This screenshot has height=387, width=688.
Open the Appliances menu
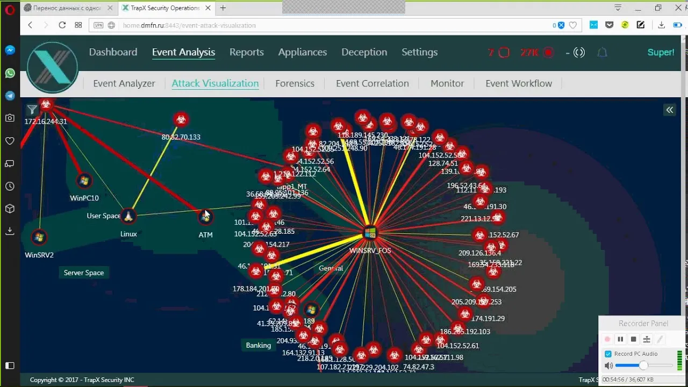pyautogui.click(x=303, y=52)
